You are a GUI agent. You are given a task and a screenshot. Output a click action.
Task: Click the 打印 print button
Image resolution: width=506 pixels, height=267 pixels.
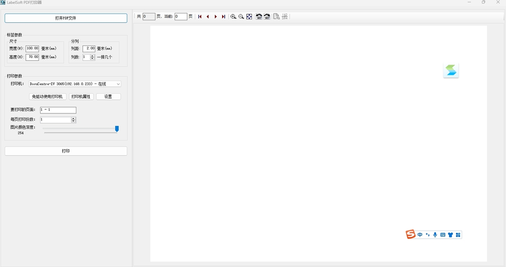click(x=66, y=151)
